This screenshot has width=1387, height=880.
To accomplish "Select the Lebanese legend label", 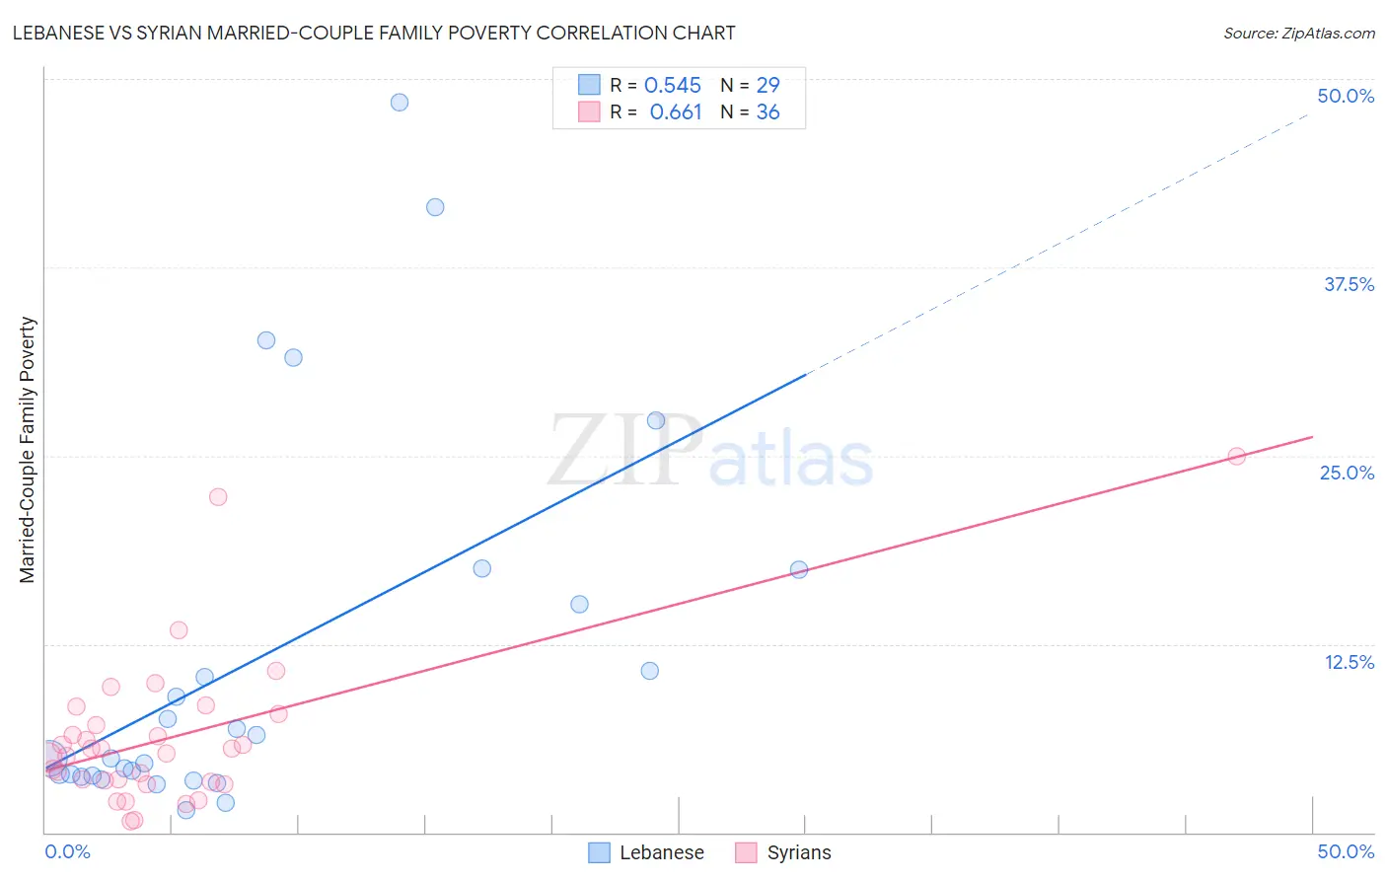I will pos(662,852).
